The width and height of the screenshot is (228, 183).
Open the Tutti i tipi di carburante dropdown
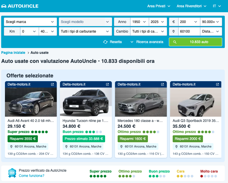pyautogui.click(x=85, y=31)
